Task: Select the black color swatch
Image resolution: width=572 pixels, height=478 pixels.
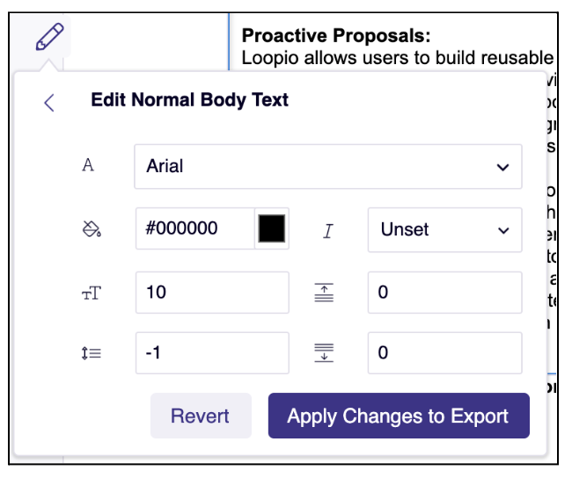Action: point(272,228)
